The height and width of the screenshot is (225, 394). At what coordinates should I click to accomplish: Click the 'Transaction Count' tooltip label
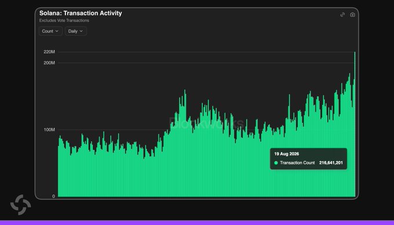(x=297, y=163)
